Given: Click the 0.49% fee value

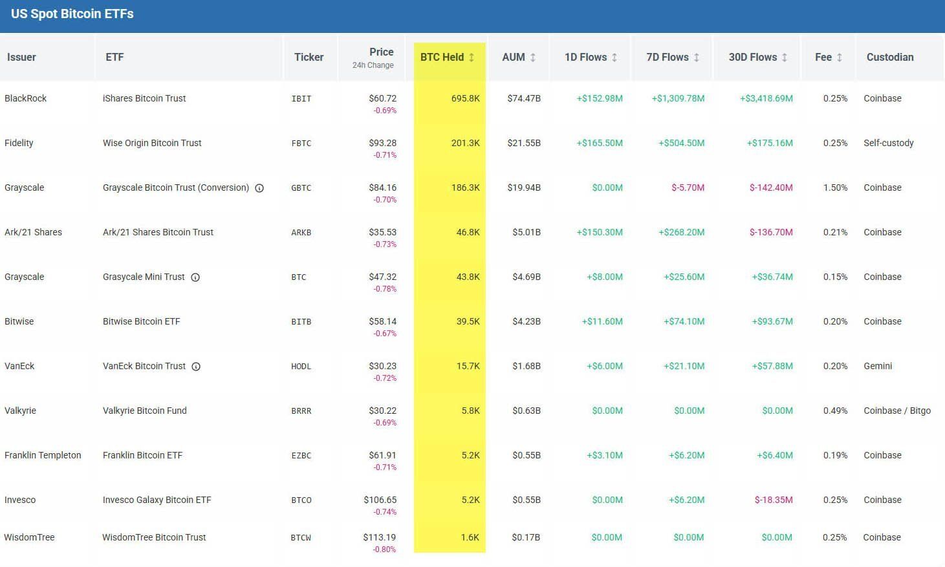Looking at the screenshot, I should coord(835,411).
